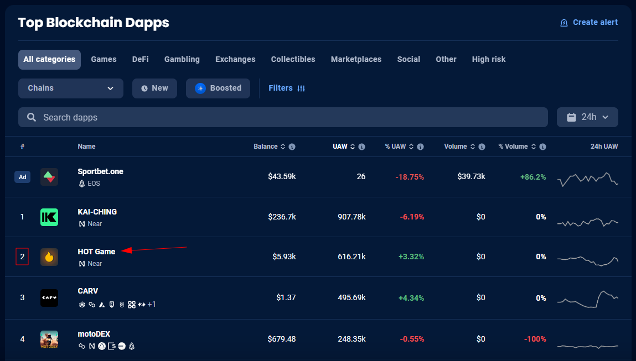636x361 pixels.
Task: Click the CARV 24h UAW sparkline chart
Action: [588, 299]
